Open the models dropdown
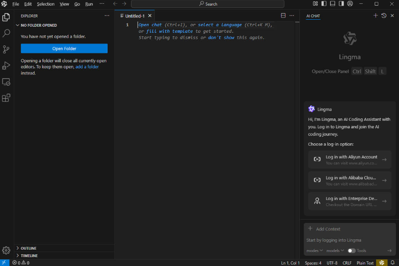The image size is (399, 266). (335, 251)
